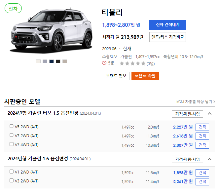Click the 티볼리 title
The height and width of the screenshot is (194, 219).
(x=112, y=13)
